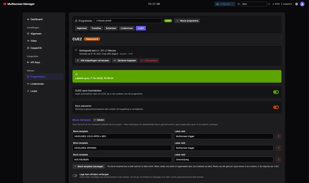
Task: Select Programma's in the sidebar
Action: (x=44, y=77)
